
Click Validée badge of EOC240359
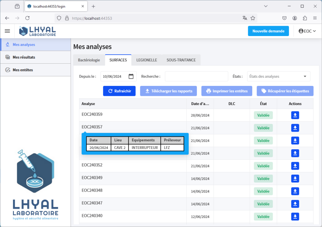(x=263, y=115)
